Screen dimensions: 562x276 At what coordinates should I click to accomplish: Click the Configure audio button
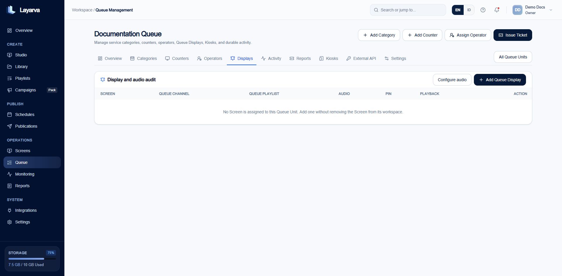pos(452,80)
